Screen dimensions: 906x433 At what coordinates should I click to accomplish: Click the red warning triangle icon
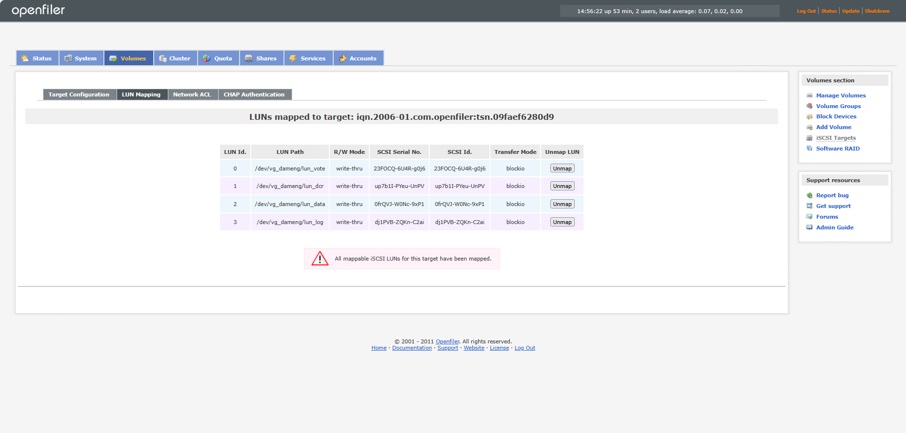[320, 259]
